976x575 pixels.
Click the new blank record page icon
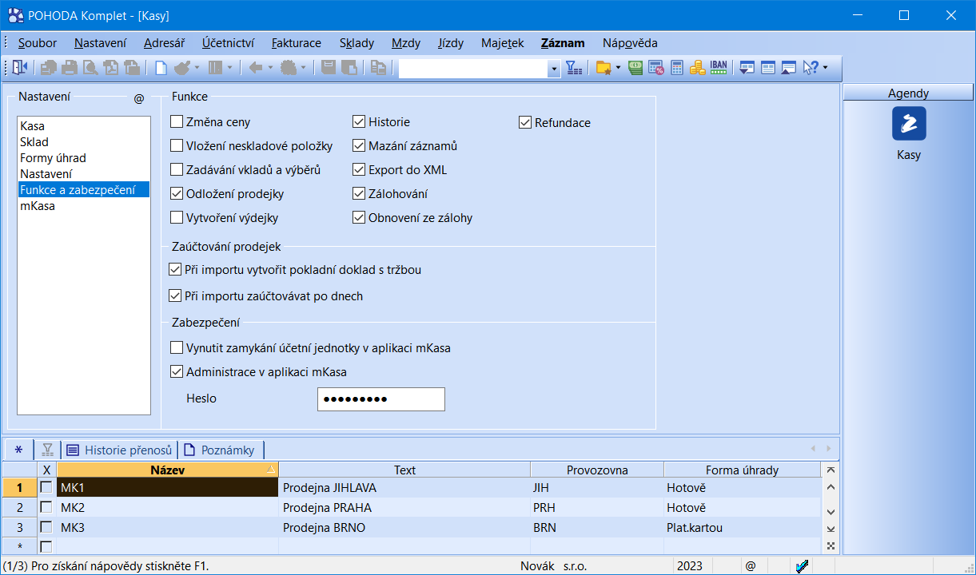click(161, 68)
